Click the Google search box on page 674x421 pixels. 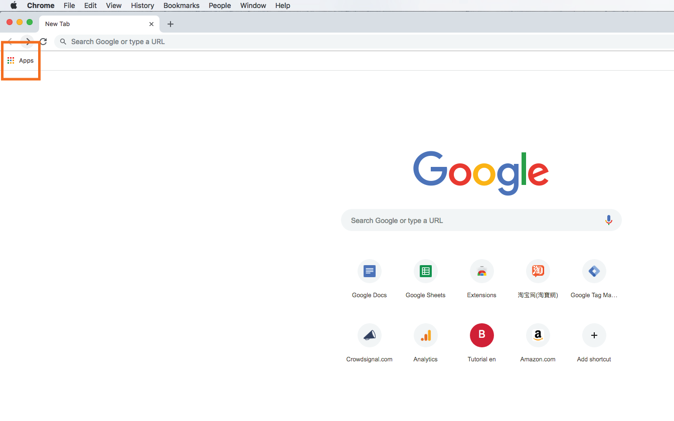pyautogui.click(x=471, y=221)
